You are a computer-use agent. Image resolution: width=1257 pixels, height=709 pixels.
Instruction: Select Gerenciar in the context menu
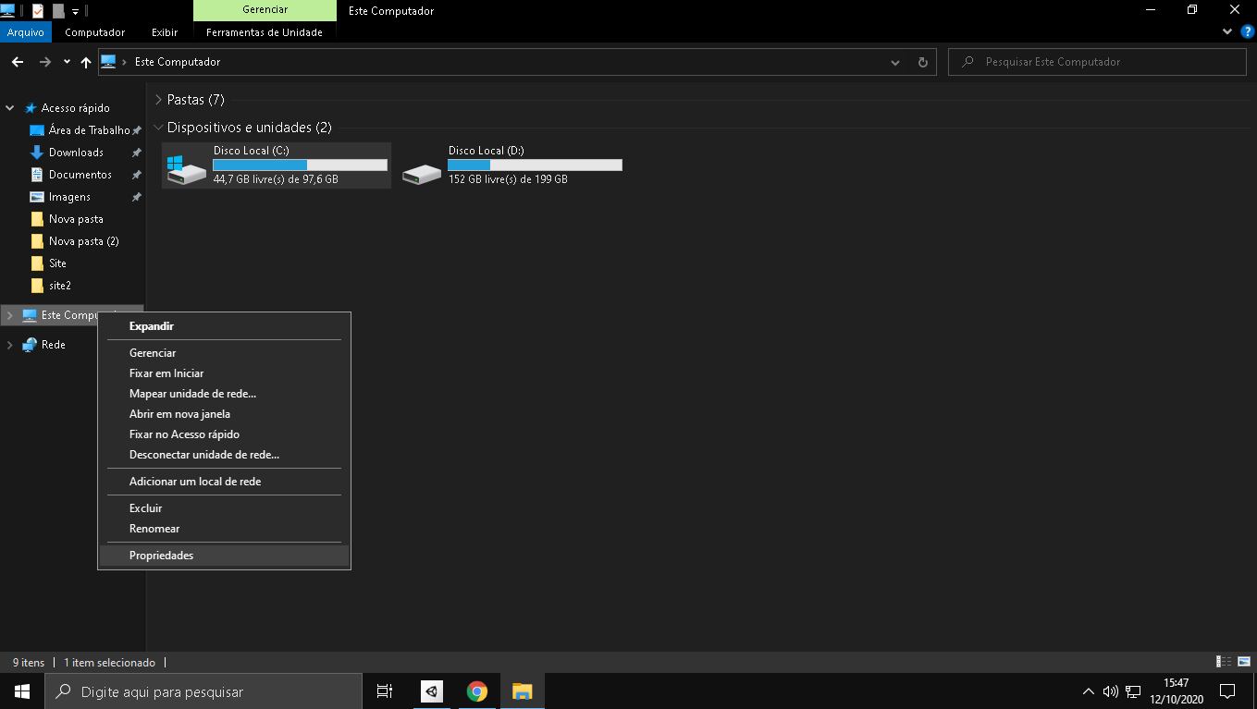(x=153, y=353)
